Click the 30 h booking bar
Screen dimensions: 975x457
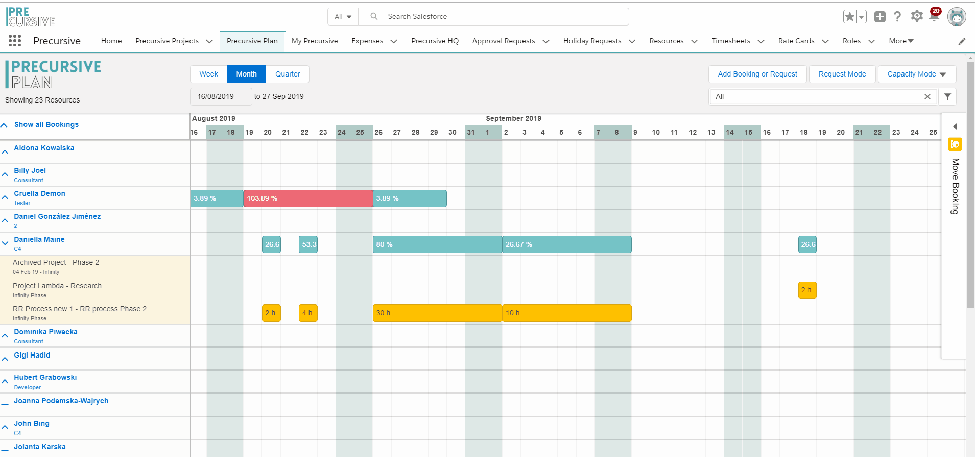(437, 313)
